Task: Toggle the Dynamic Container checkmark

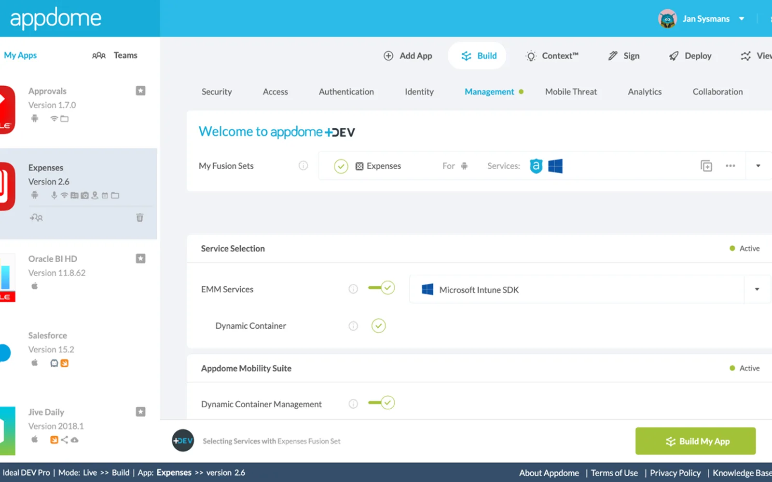Action: (x=379, y=326)
